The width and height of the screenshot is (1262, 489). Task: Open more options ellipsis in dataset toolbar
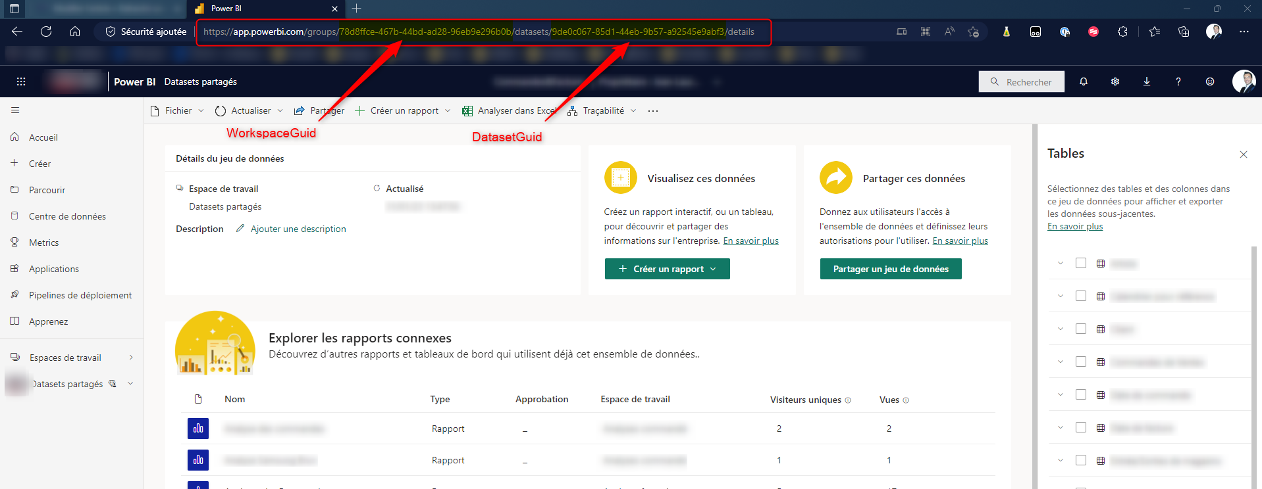pos(652,111)
